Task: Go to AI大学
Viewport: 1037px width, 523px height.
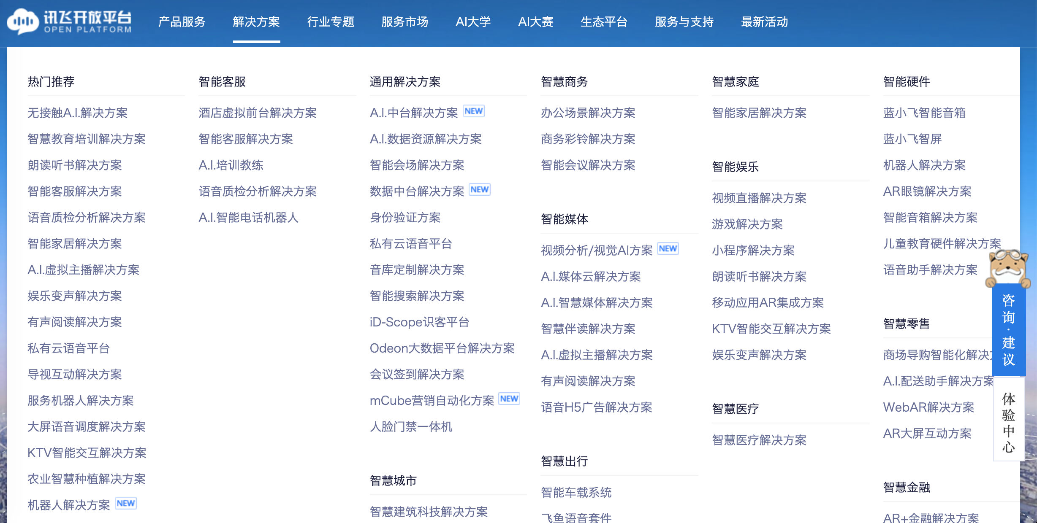Action: click(x=473, y=22)
